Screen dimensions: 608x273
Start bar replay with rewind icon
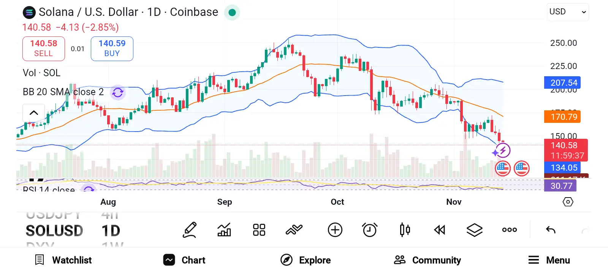[440, 230]
